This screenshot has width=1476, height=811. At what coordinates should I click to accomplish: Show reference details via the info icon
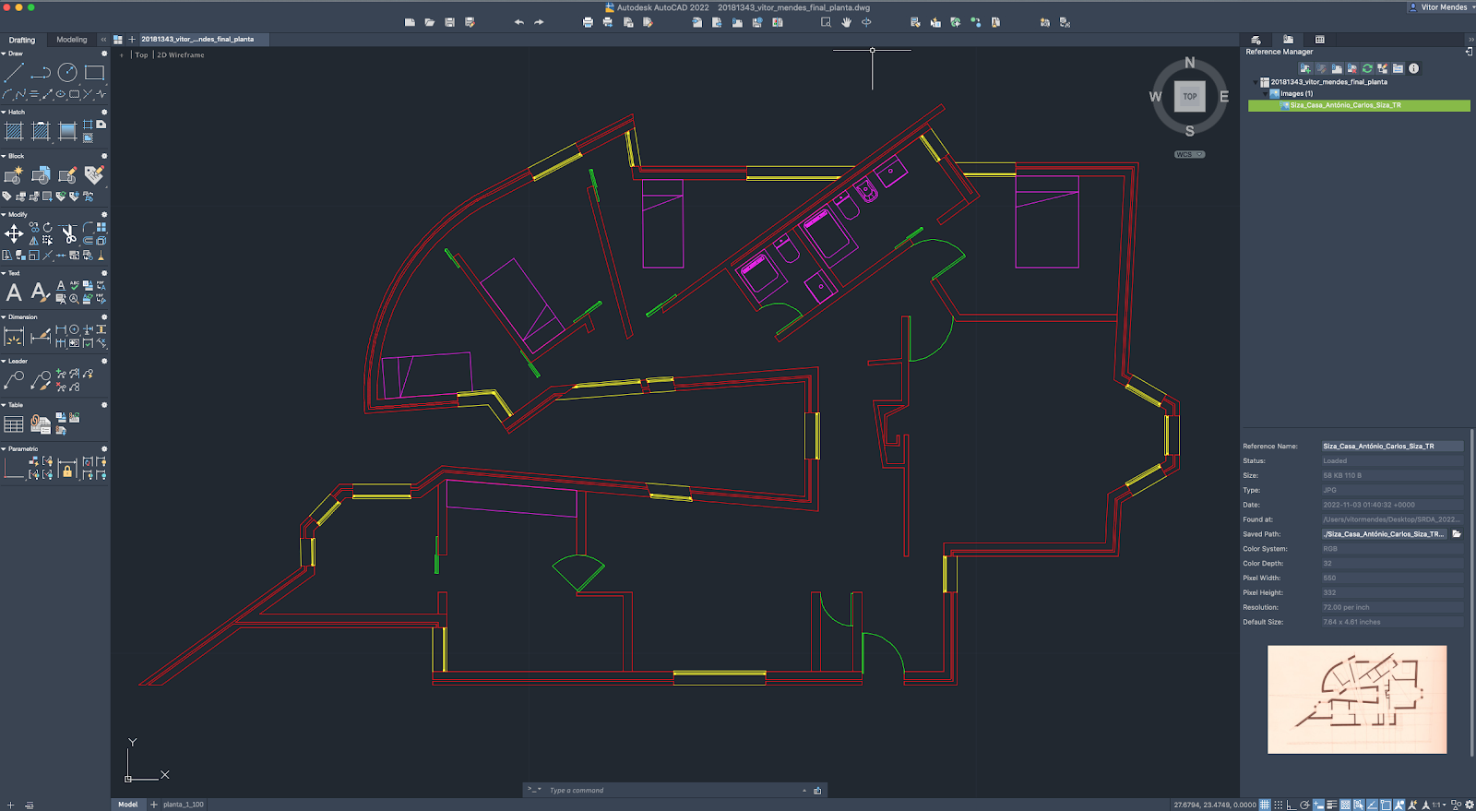pyautogui.click(x=1413, y=68)
